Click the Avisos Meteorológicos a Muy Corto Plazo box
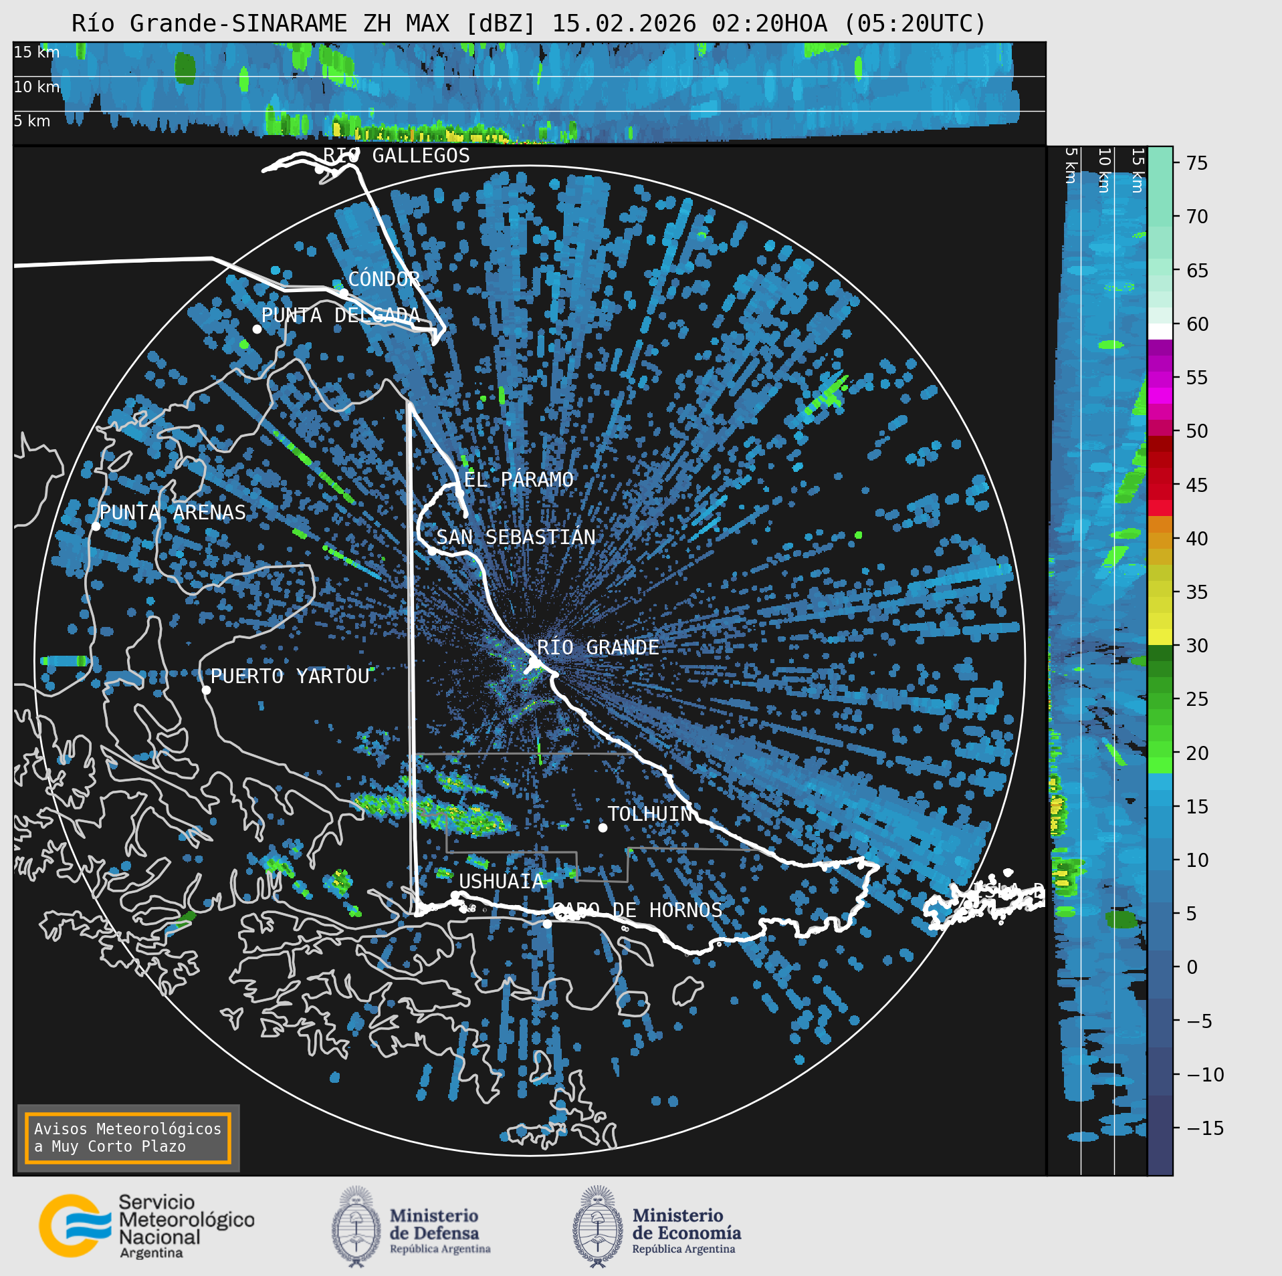 point(128,1138)
